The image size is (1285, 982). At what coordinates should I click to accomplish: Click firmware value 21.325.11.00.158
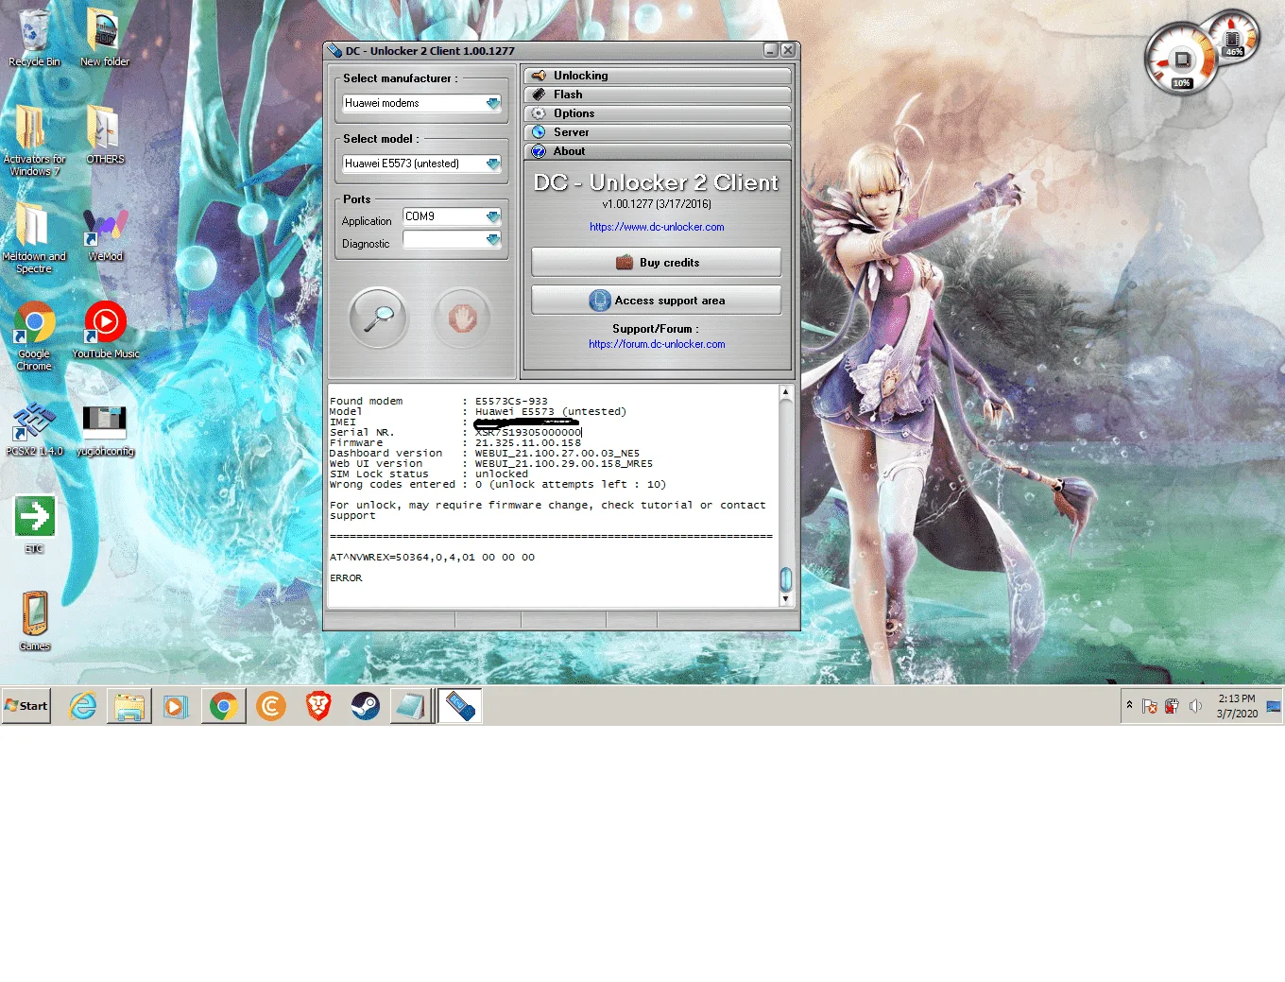[x=528, y=443]
